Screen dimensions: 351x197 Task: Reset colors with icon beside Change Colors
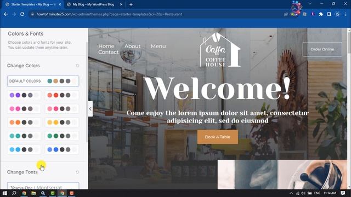(77, 66)
